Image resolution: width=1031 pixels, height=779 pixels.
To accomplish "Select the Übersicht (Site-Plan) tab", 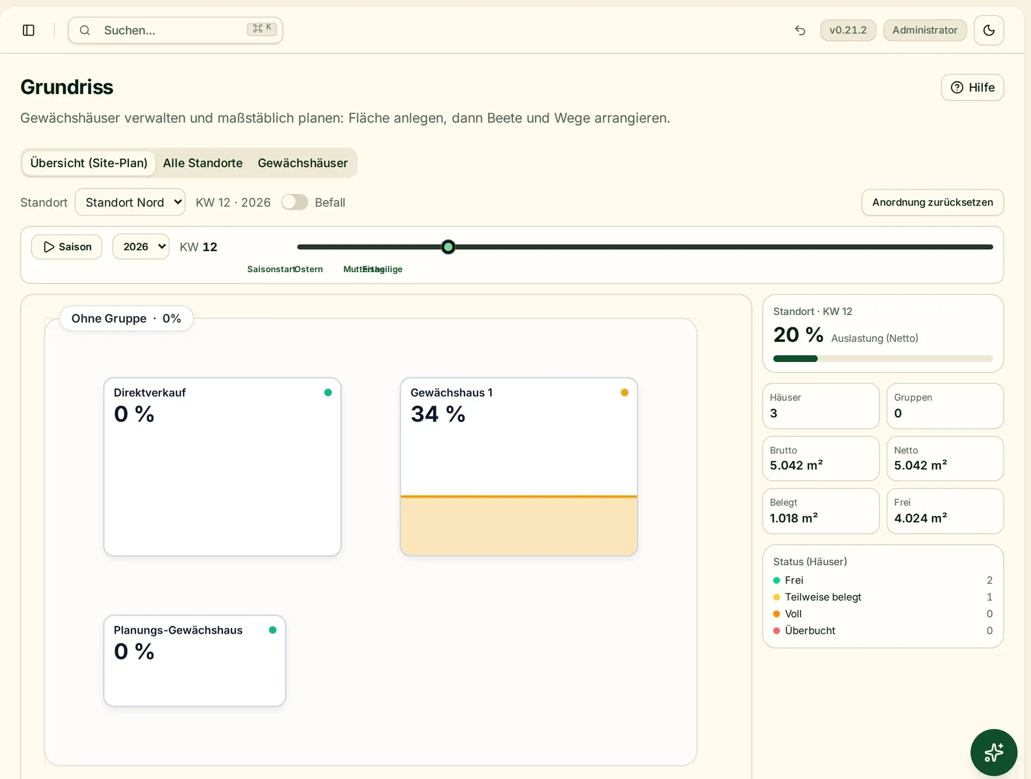I will 89,163.
